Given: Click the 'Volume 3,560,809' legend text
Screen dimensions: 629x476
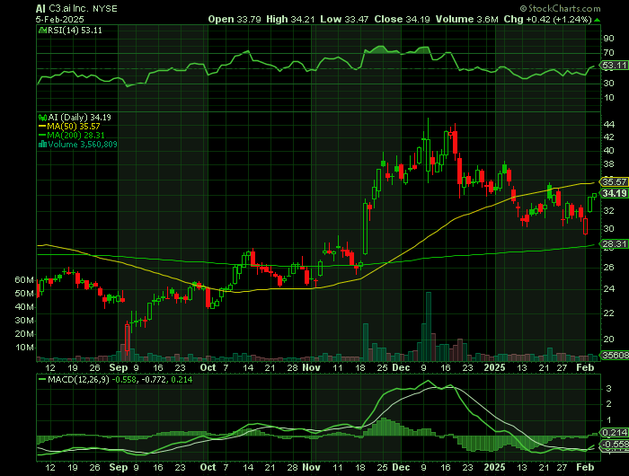Looking at the screenshot, I should [83, 145].
